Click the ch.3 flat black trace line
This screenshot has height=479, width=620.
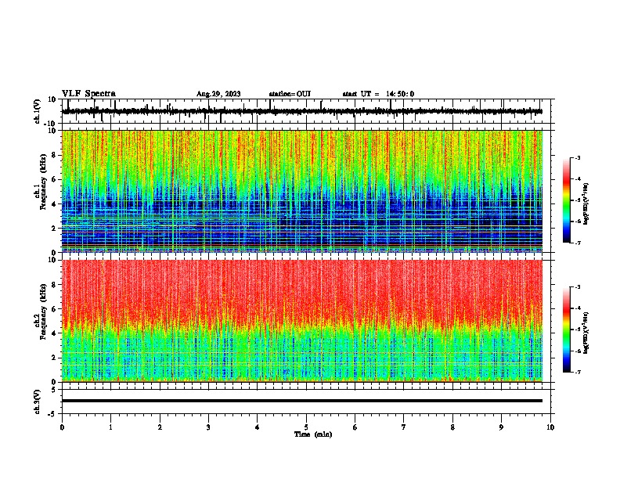(x=302, y=401)
